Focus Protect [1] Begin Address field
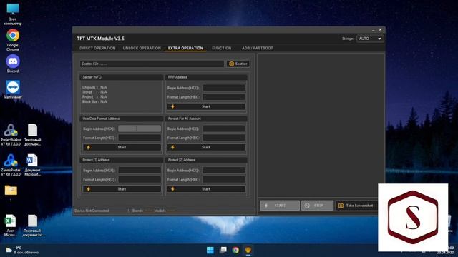The width and height of the screenshot is (458, 257). click(140, 170)
